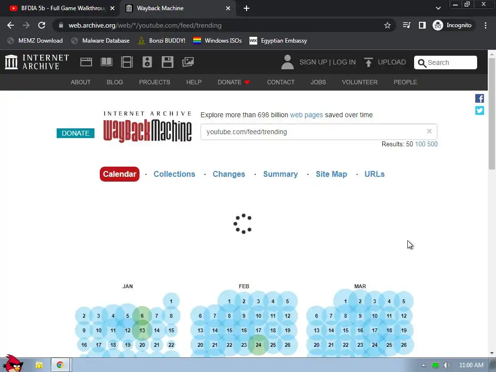Select February 24 green snapshot
The width and height of the screenshot is (496, 372).
pyautogui.click(x=259, y=345)
